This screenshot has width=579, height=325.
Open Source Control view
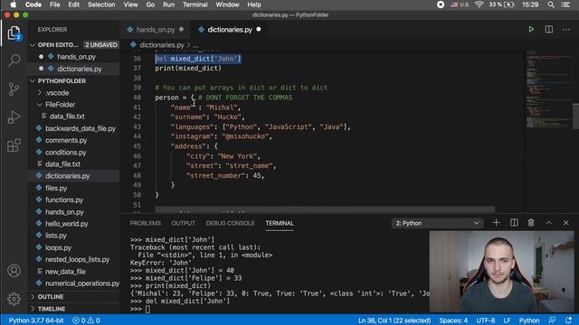(14, 88)
